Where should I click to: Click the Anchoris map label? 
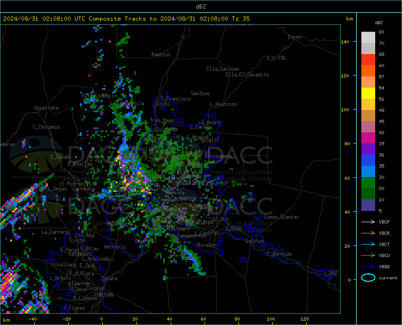point(115,247)
